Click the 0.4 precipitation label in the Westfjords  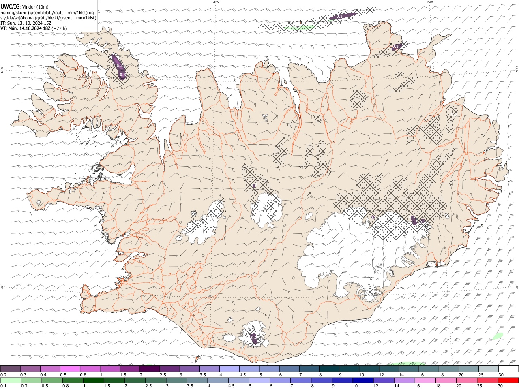pos(119,66)
